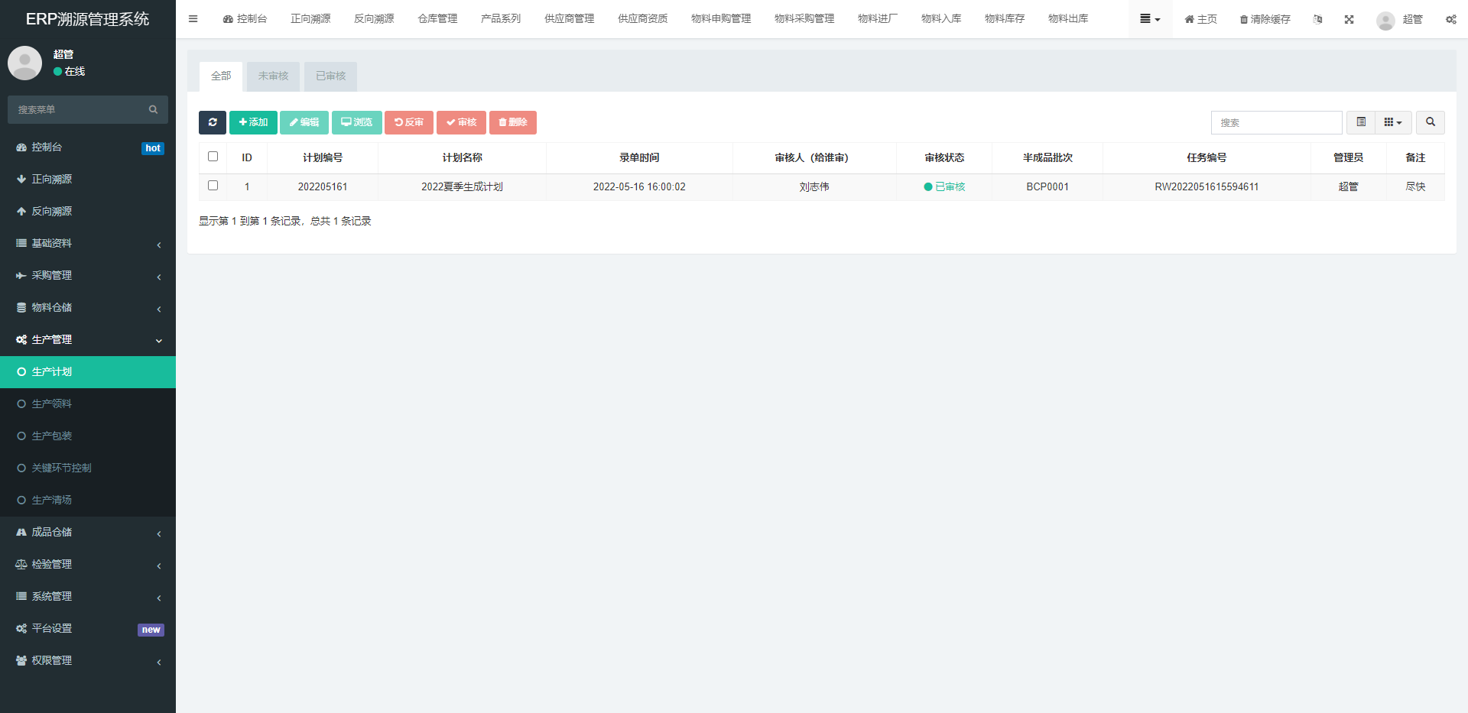
Task: Focus the table 搜索 input field
Action: click(x=1276, y=122)
